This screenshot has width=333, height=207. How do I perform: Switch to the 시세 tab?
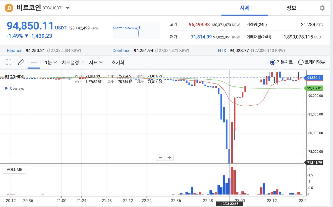[x=245, y=8]
